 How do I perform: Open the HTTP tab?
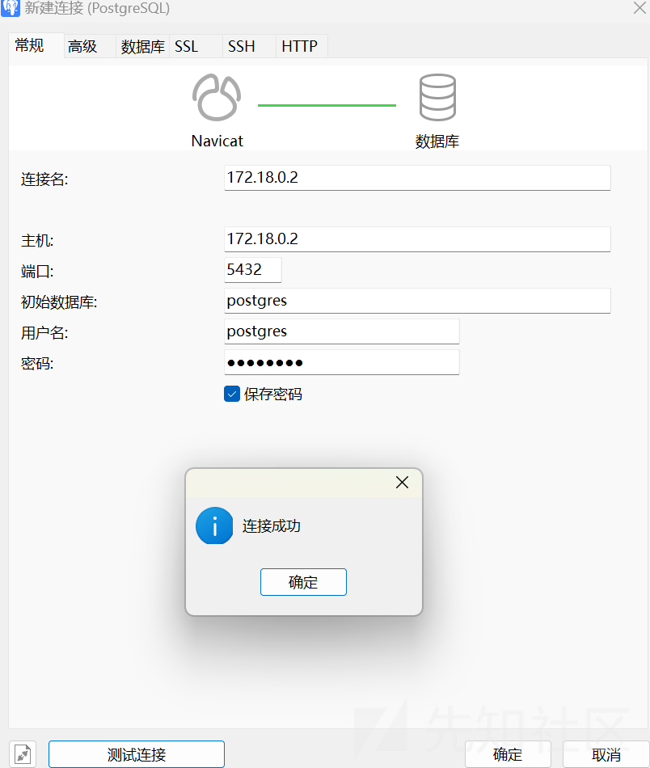[x=299, y=46]
